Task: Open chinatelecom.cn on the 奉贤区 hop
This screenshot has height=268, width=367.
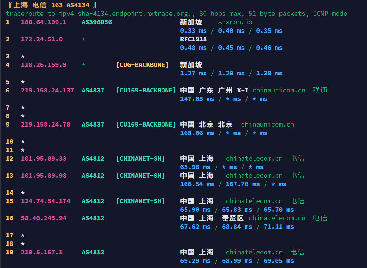Action: pyautogui.click(x=277, y=218)
